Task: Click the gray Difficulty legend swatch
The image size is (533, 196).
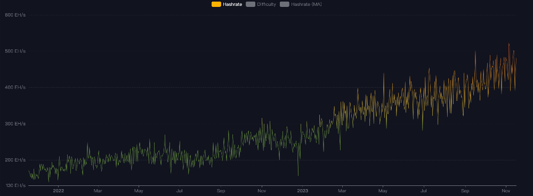Action: pos(251,4)
